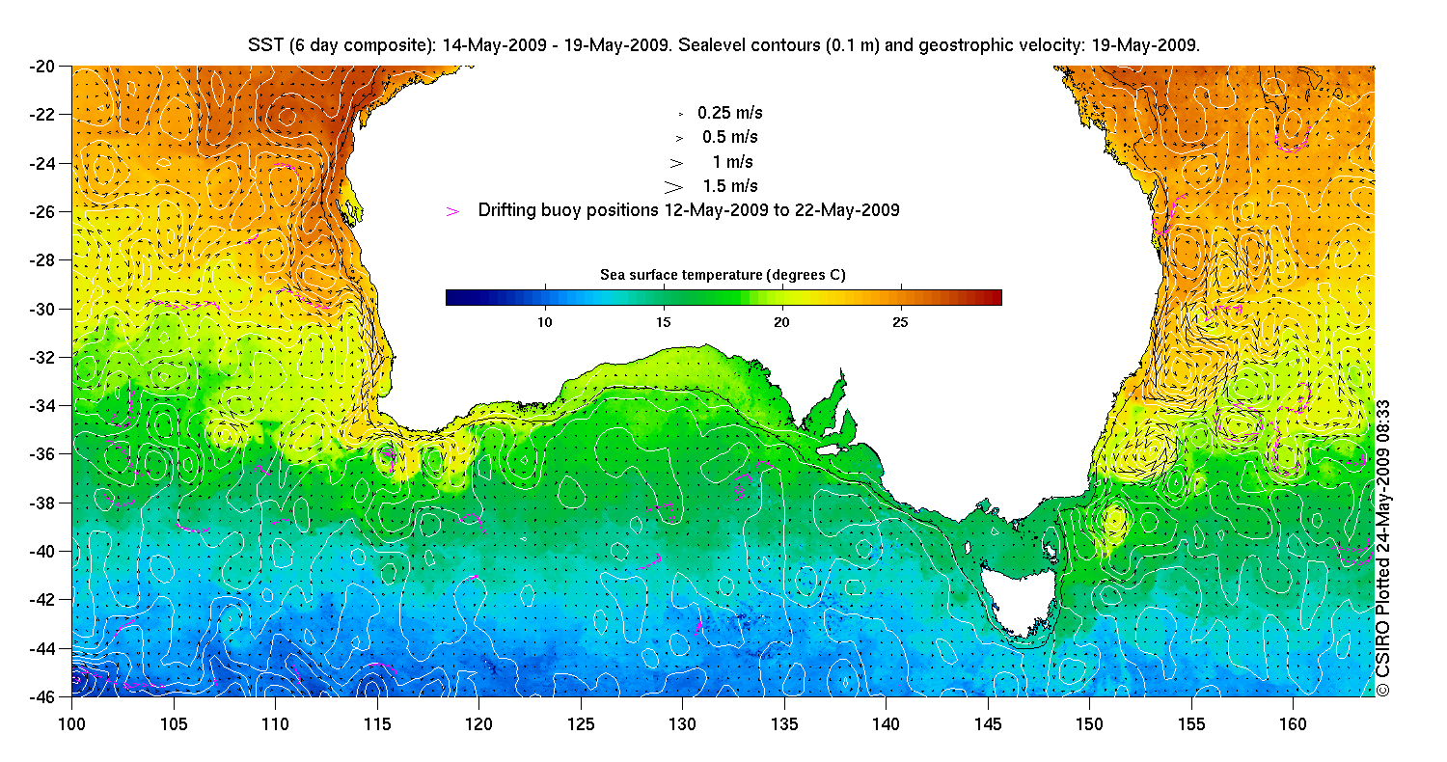Click longitude axis label '140'
Viewport: 1447px width, 762px height.
[886, 724]
